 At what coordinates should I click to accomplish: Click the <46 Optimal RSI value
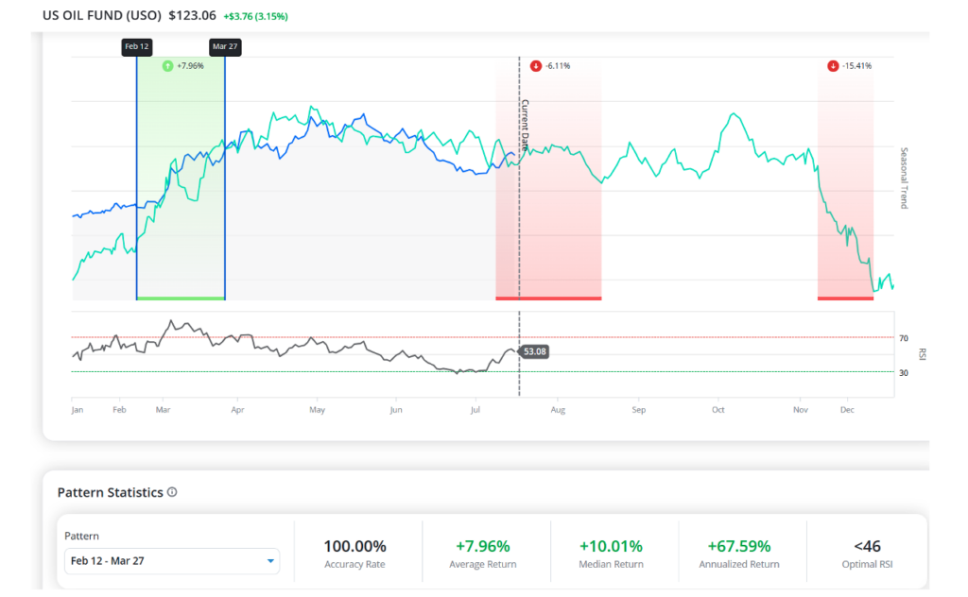(x=868, y=546)
